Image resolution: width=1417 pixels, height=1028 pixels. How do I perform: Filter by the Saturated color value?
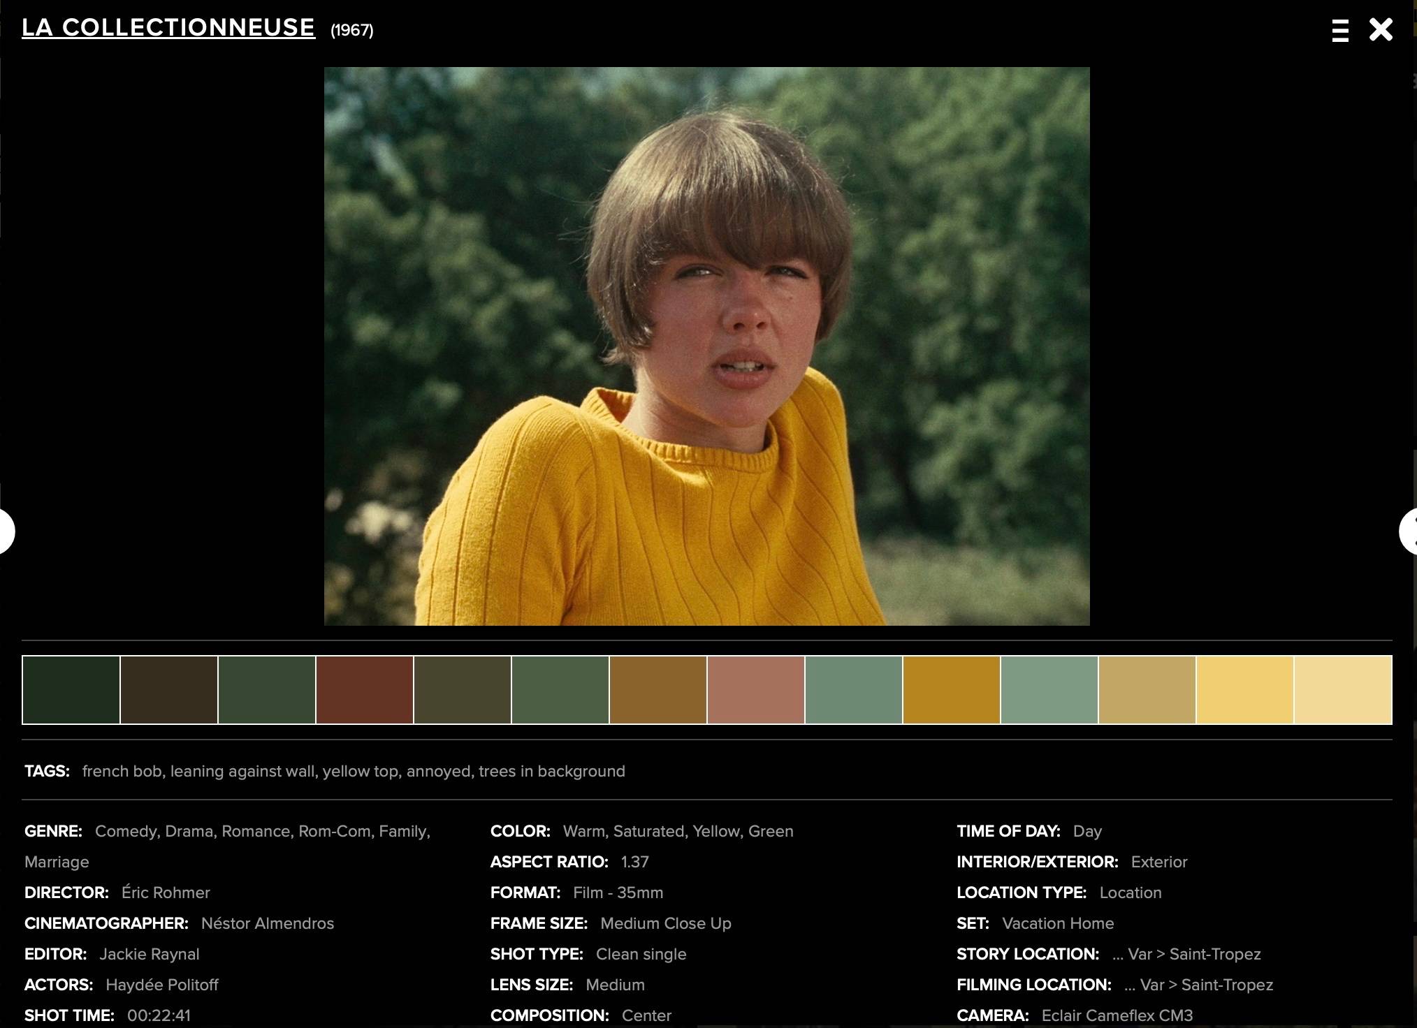point(650,831)
